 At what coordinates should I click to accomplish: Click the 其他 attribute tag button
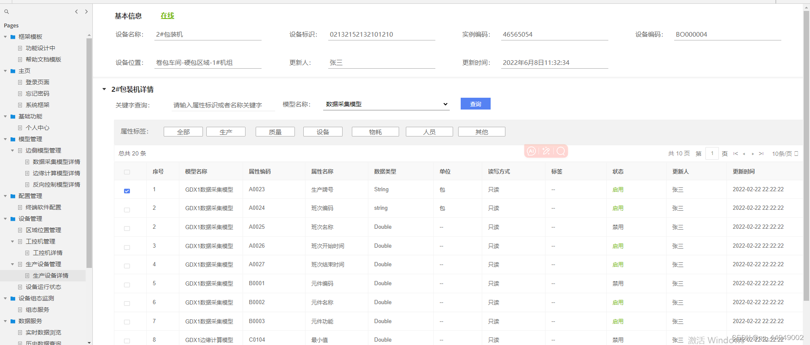point(482,132)
